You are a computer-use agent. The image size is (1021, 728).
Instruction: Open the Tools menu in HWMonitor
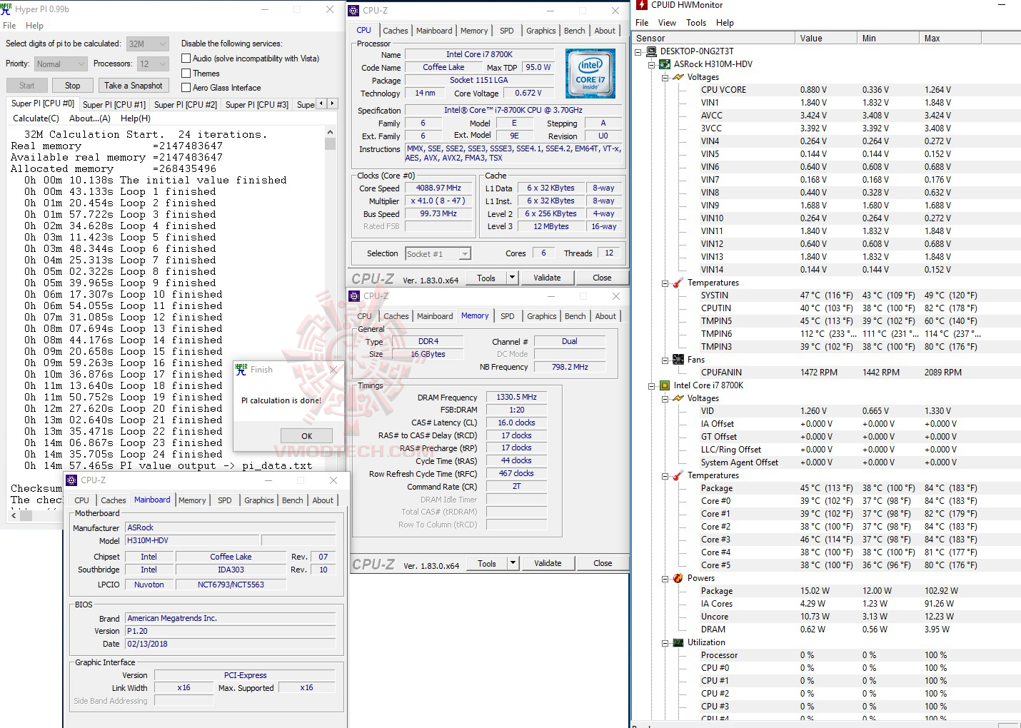(696, 23)
